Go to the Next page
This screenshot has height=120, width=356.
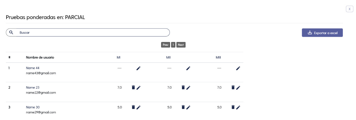click(181, 45)
